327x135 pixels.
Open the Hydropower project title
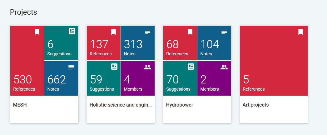180,105
